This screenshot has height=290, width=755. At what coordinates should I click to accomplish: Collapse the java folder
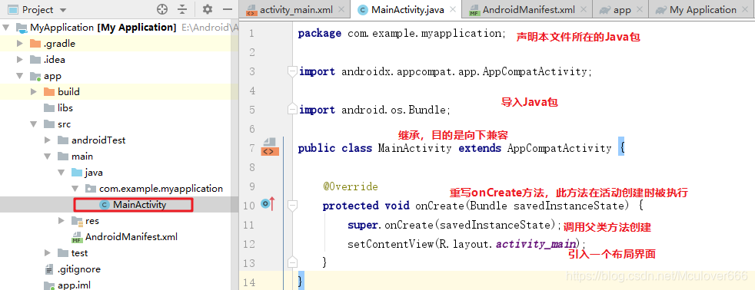point(62,173)
